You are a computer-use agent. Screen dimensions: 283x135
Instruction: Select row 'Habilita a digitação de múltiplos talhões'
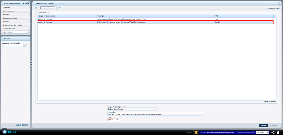tap(155, 19)
